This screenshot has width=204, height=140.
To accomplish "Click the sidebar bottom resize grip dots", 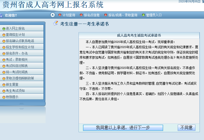I will [x=22, y=104].
